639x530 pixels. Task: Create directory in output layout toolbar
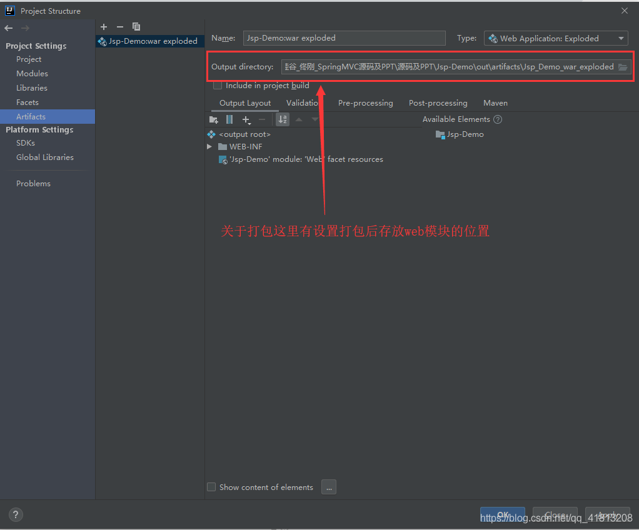[214, 119]
